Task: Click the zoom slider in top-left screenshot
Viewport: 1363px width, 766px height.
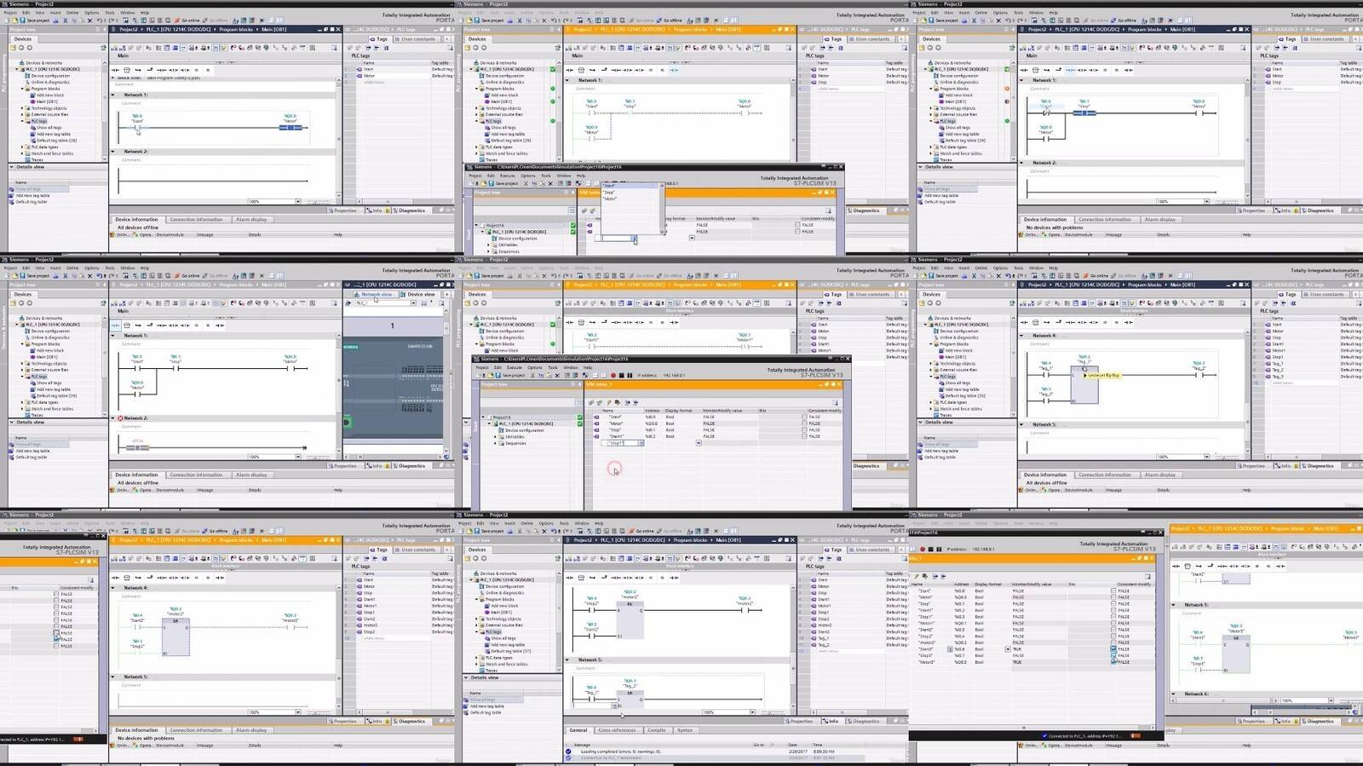Action: [x=317, y=201]
